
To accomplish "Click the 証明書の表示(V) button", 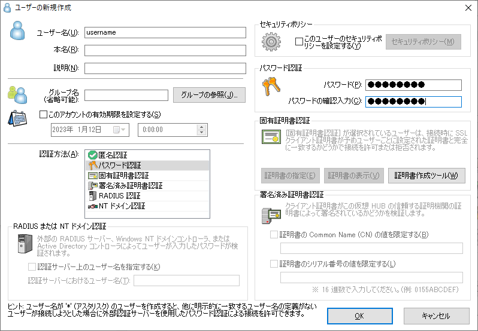I will (x=353, y=176).
